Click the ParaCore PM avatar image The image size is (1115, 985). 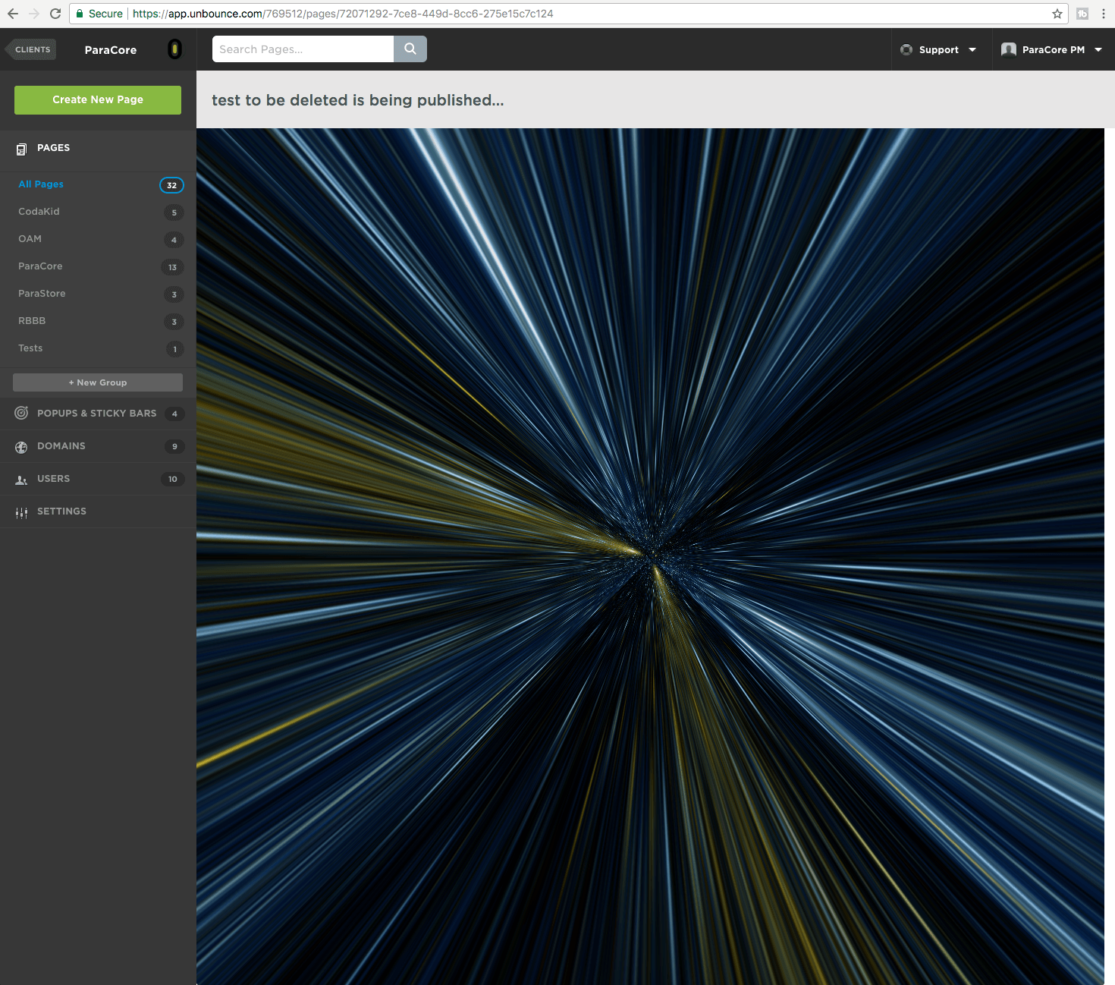point(1009,49)
